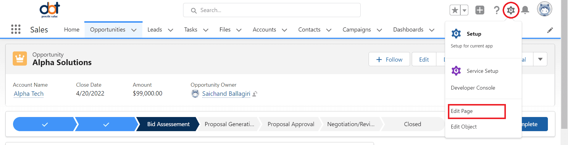Switch to the Accounts tab

point(264,30)
